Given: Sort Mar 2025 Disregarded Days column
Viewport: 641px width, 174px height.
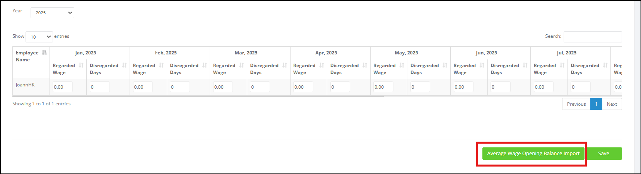Looking at the screenshot, I should coord(285,65).
